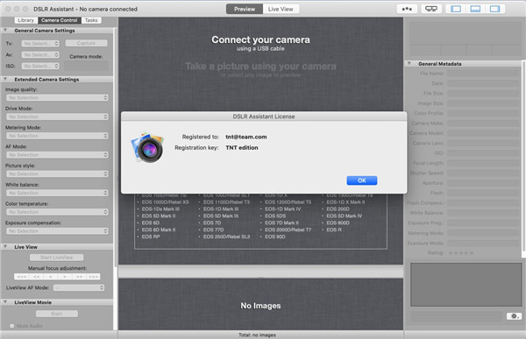Switch to the Library tab

(x=25, y=20)
